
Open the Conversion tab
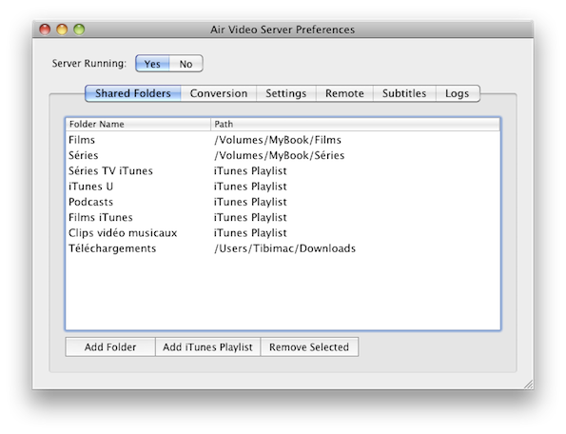pyautogui.click(x=219, y=93)
